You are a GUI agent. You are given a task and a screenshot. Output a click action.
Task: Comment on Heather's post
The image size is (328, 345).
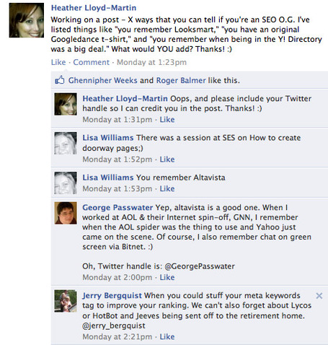pyautogui.click(x=92, y=62)
